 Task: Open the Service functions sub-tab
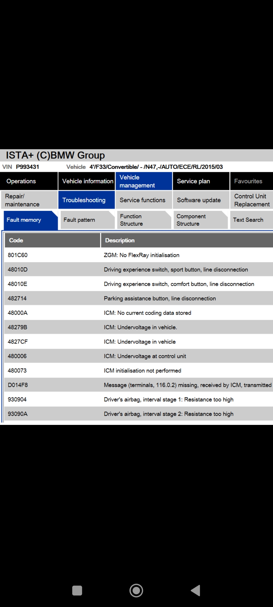pyautogui.click(x=144, y=200)
